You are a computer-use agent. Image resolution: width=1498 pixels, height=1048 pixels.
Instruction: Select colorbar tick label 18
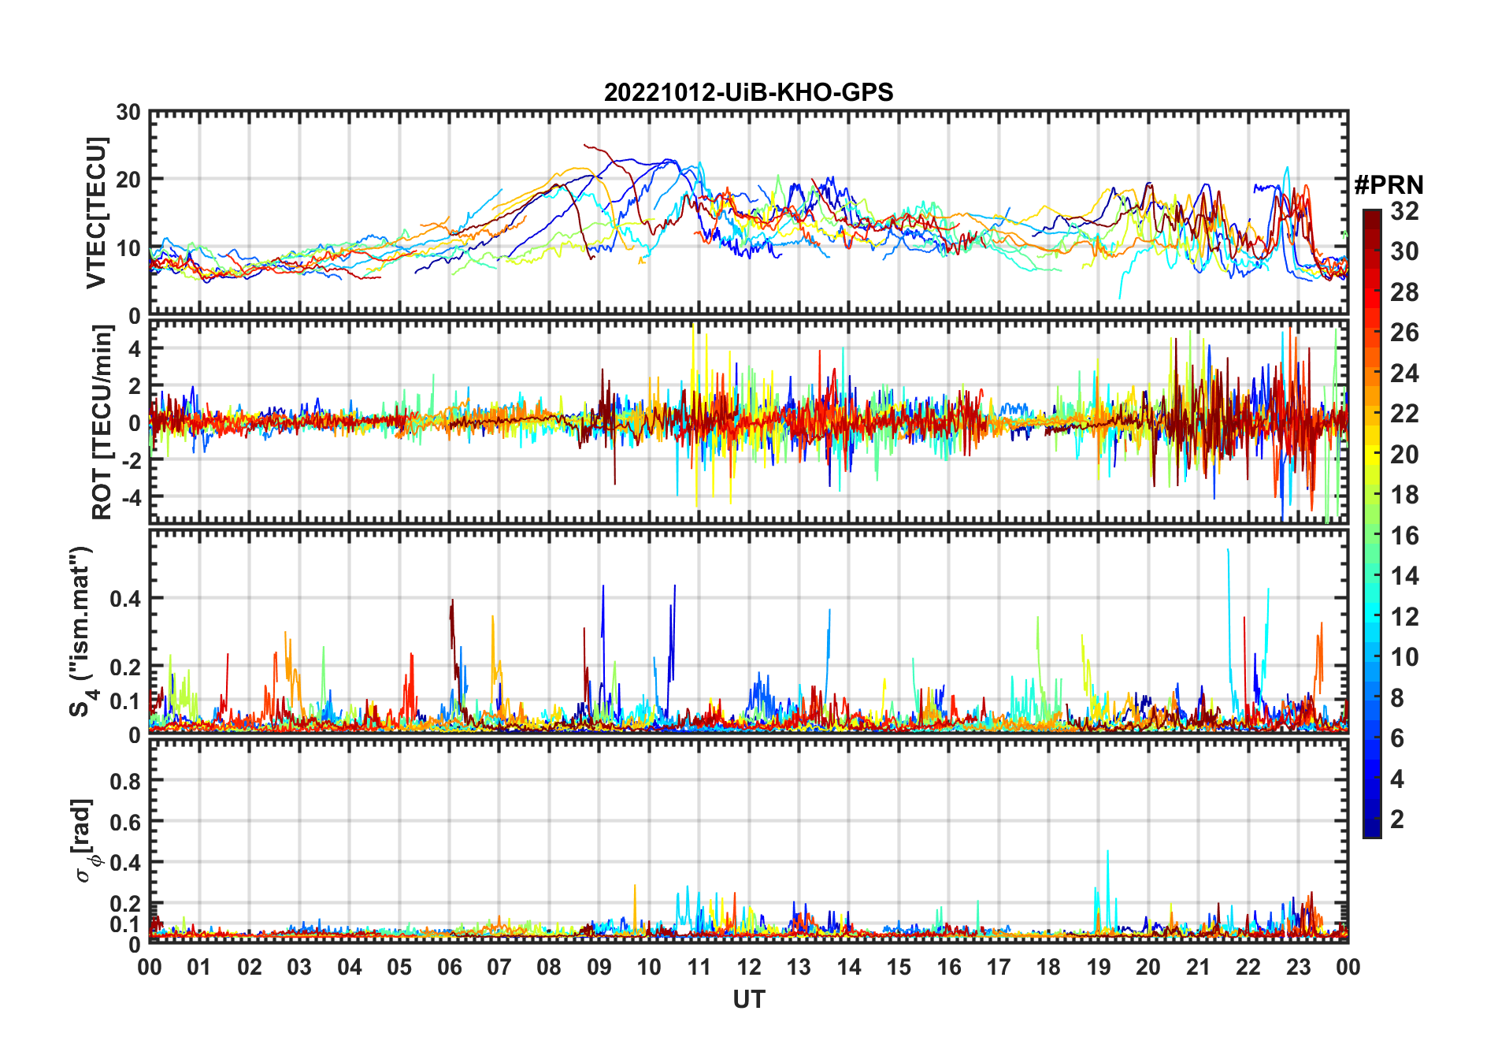click(1404, 495)
